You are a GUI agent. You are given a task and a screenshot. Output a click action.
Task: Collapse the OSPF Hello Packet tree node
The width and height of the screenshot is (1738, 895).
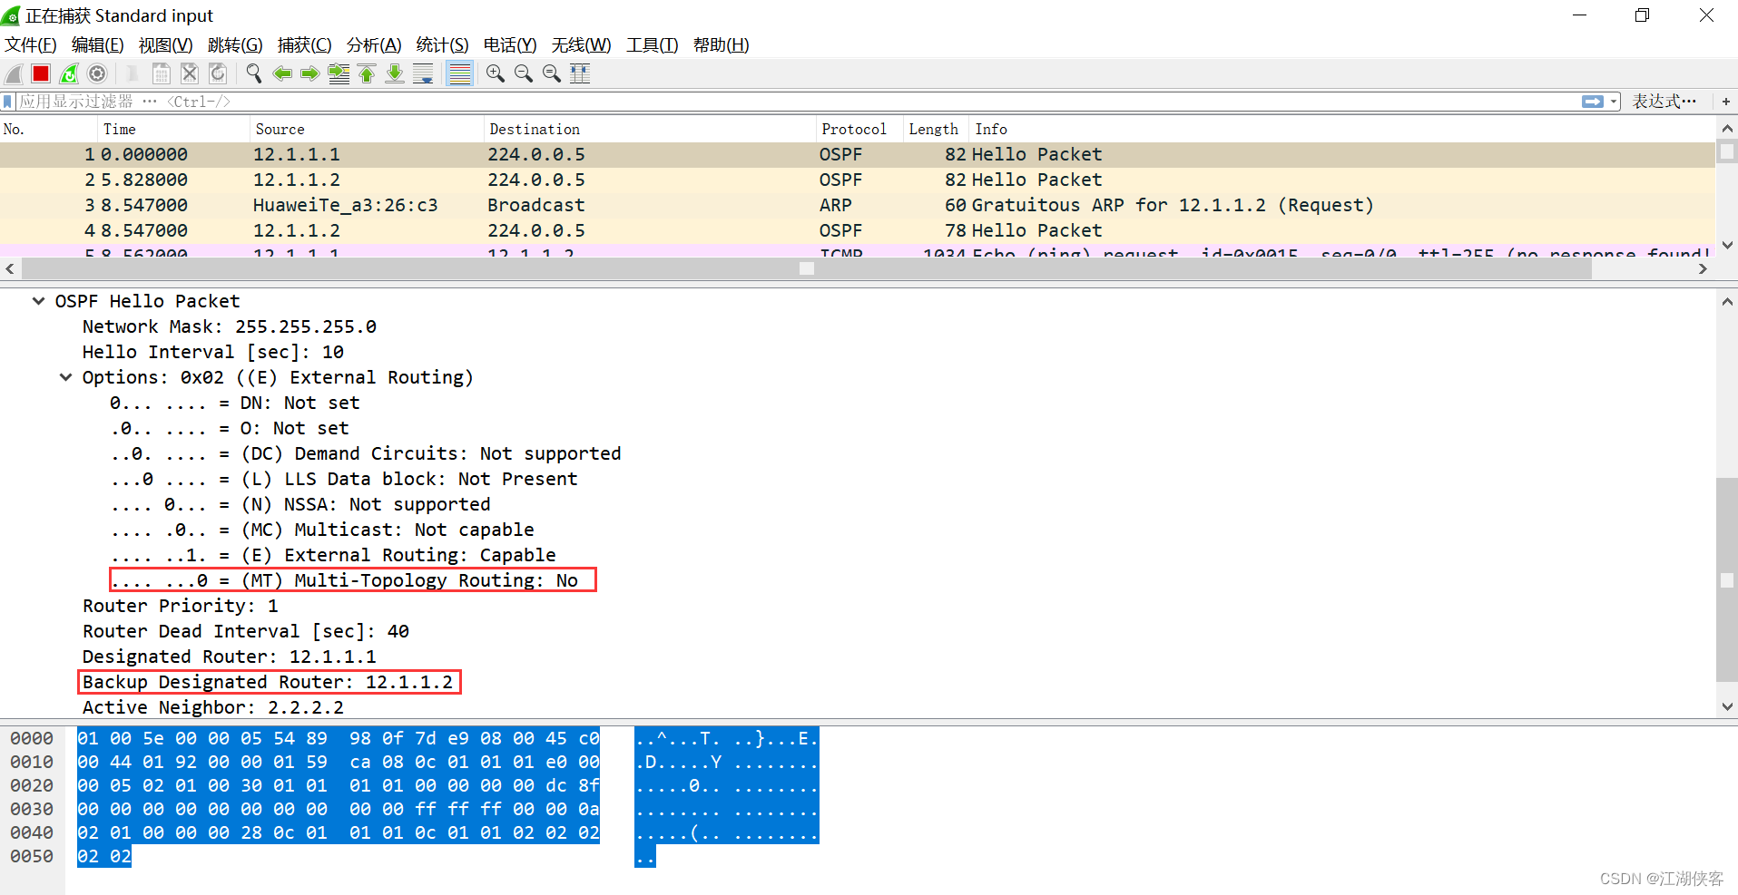(38, 301)
